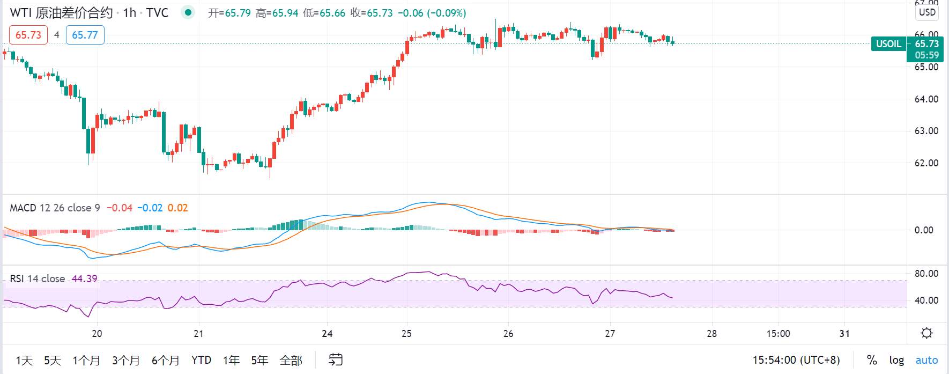Click the RSI value 44.39
The image size is (949, 374).
click(x=85, y=278)
